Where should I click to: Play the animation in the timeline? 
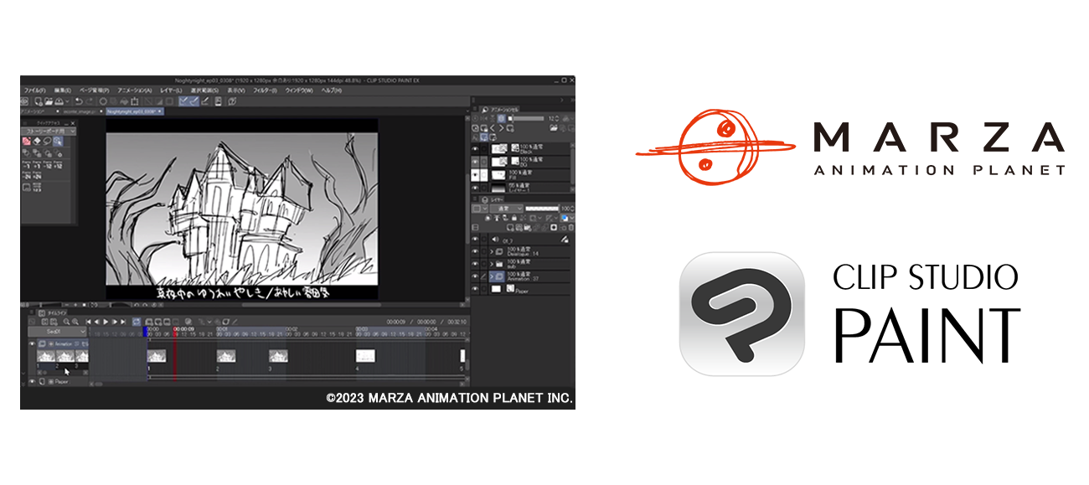pyautogui.click(x=106, y=322)
